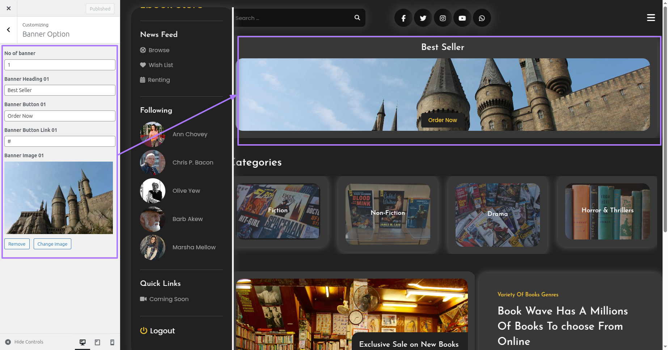
Task: Click Ann Chovey name
Action: [x=190, y=134]
